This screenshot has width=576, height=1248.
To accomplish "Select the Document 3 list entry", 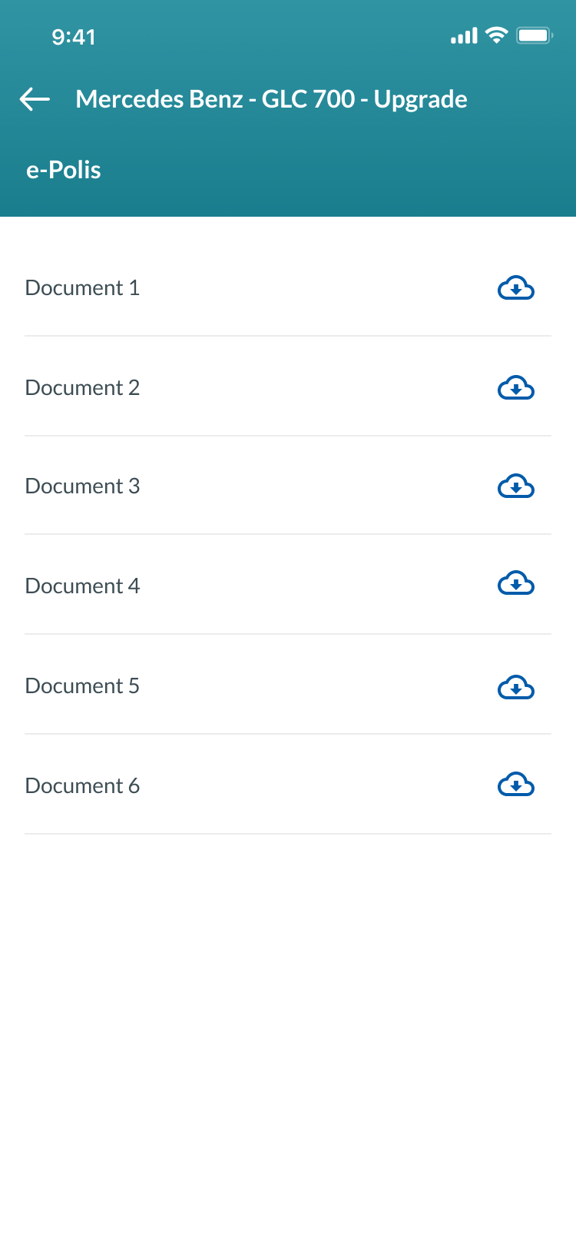I will [83, 486].
